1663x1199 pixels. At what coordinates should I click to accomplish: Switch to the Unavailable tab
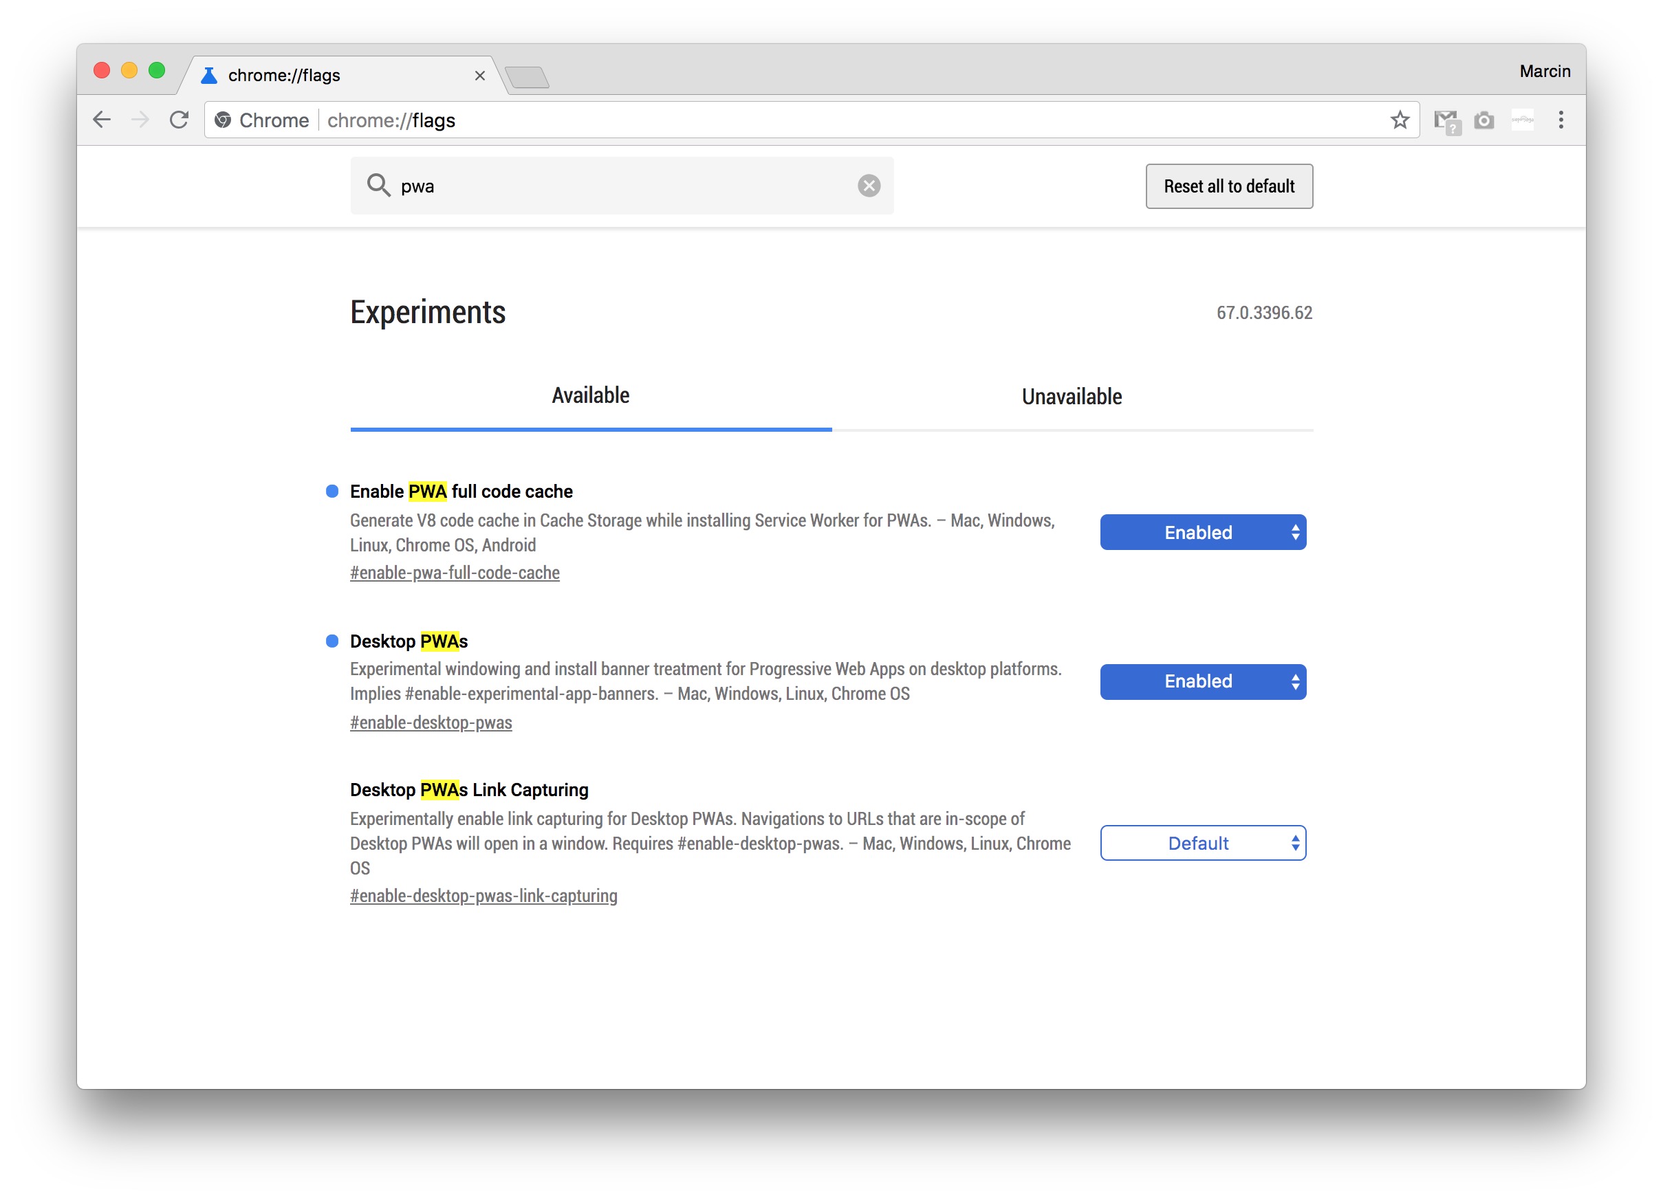point(1072,397)
